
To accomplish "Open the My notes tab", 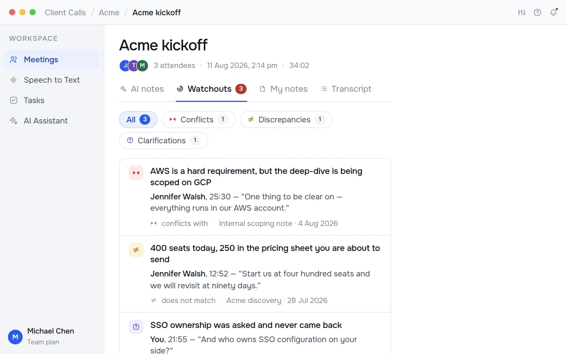I will 283,89.
